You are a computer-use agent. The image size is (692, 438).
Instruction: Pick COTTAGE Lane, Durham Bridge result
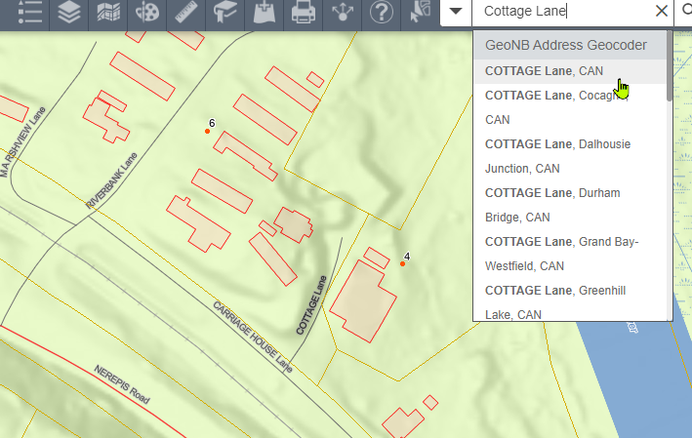click(551, 205)
